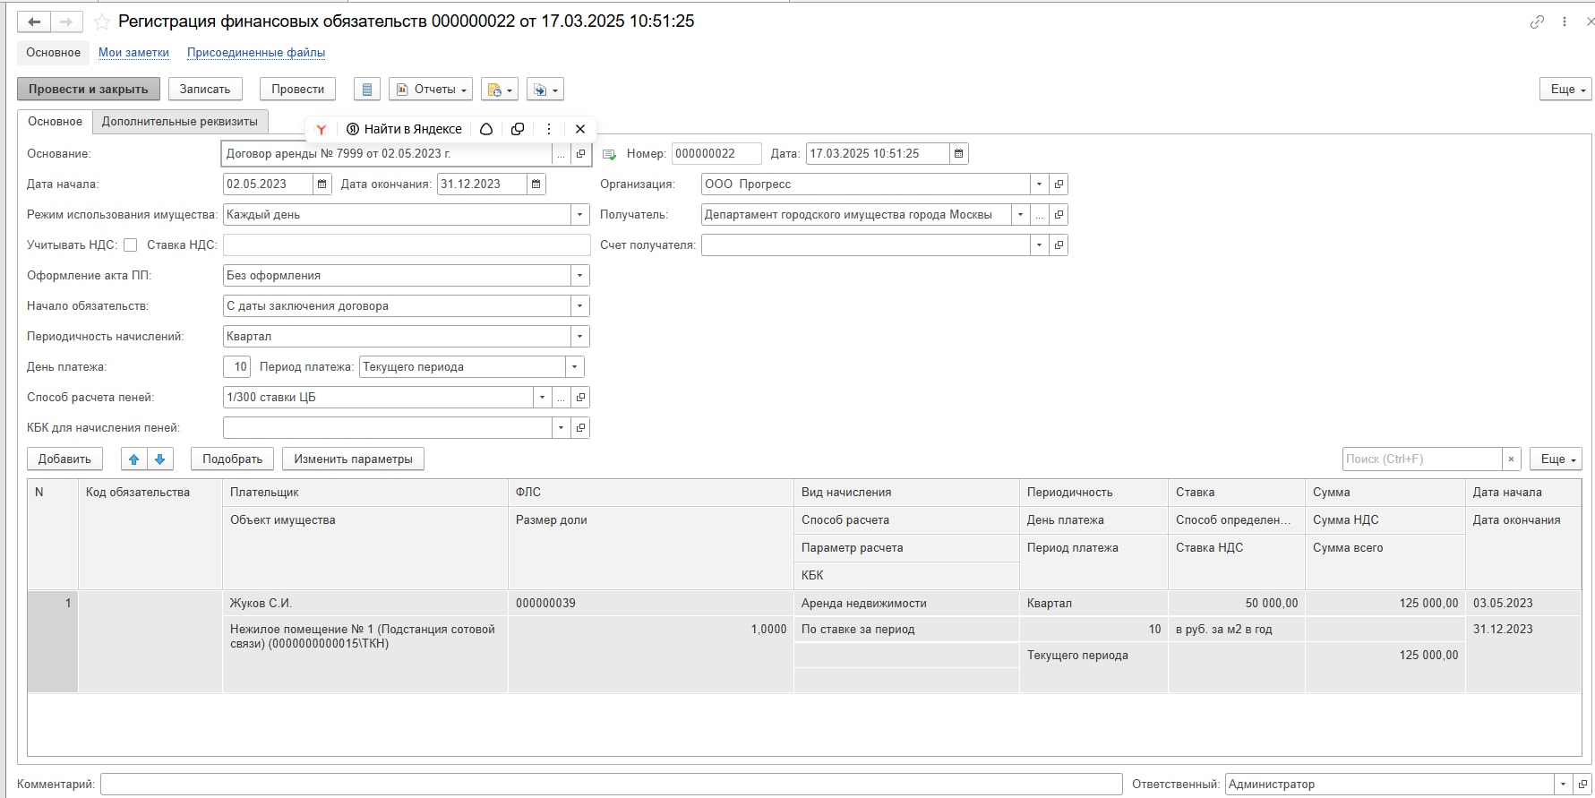
Task: Open the Еще menu above the table
Action: point(1556,459)
